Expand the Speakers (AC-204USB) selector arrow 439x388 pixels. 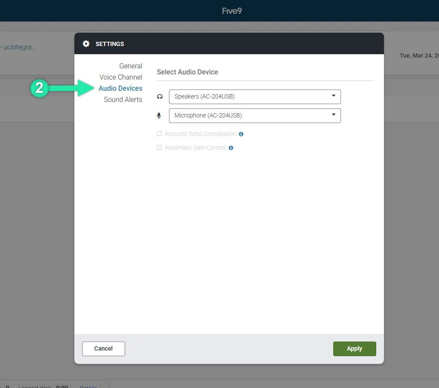coord(334,96)
